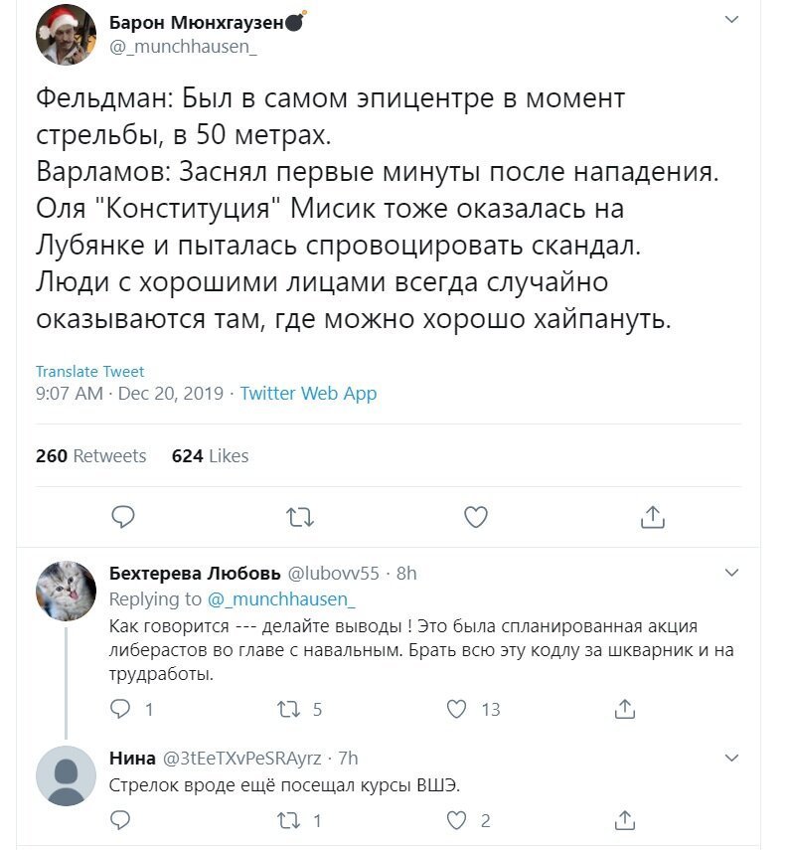This screenshot has width=788, height=850.
Task: View the 260 Retweets list
Action: pyautogui.click(x=91, y=456)
